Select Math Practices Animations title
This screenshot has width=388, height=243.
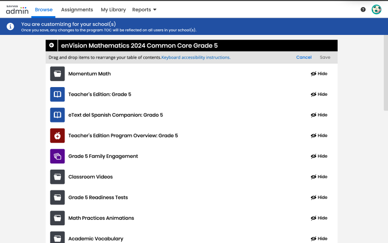tap(101, 218)
